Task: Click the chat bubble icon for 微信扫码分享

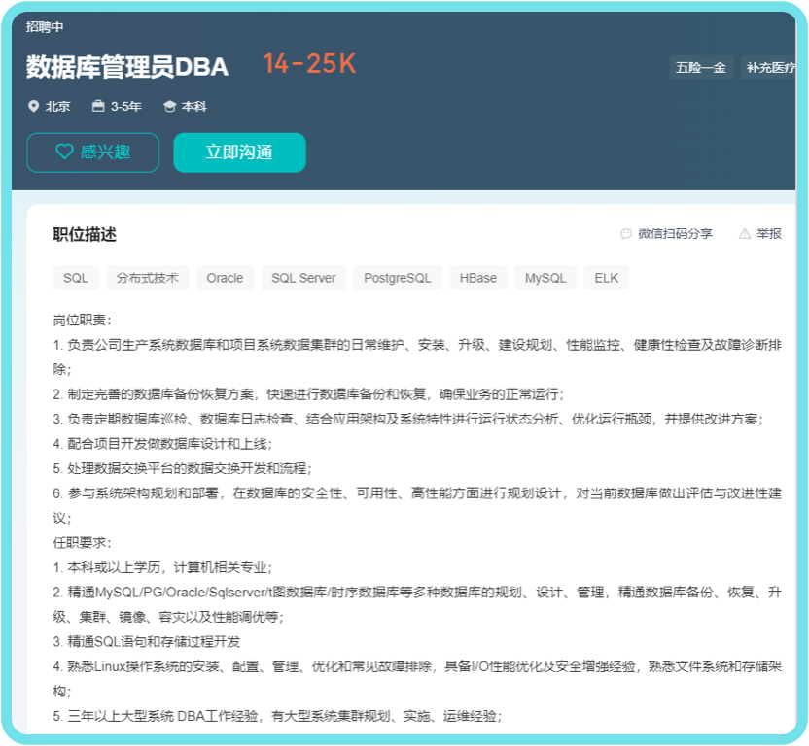Action: click(626, 234)
